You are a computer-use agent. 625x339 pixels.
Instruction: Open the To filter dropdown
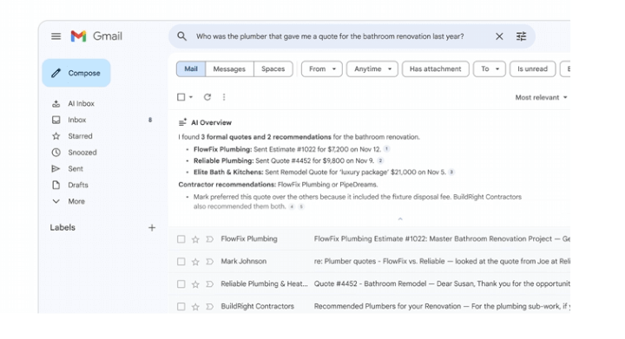point(489,68)
